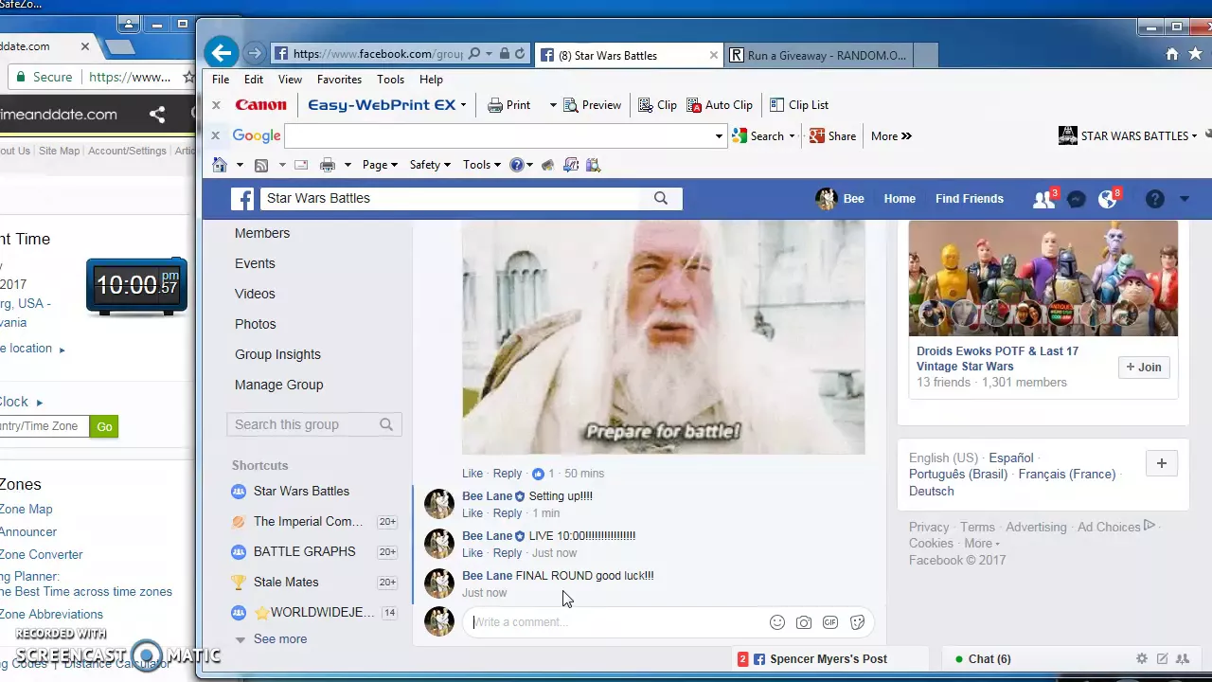Screen dimensions: 1212x682
Task: Open Find Friends page
Action: pyautogui.click(x=969, y=199)
